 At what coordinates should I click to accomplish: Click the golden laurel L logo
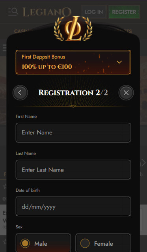[73, 28]
